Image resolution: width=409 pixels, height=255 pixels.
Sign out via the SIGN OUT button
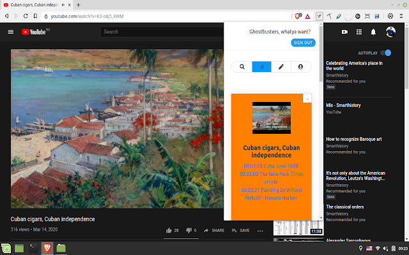pos(303,43)
